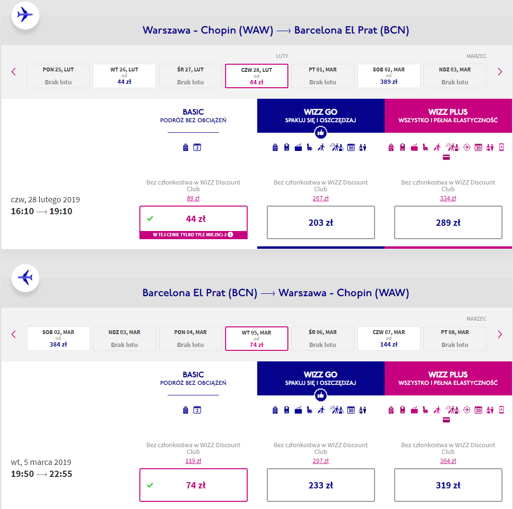
Task: Choose return date CZW 07, MAR
Action: [388, 338]
